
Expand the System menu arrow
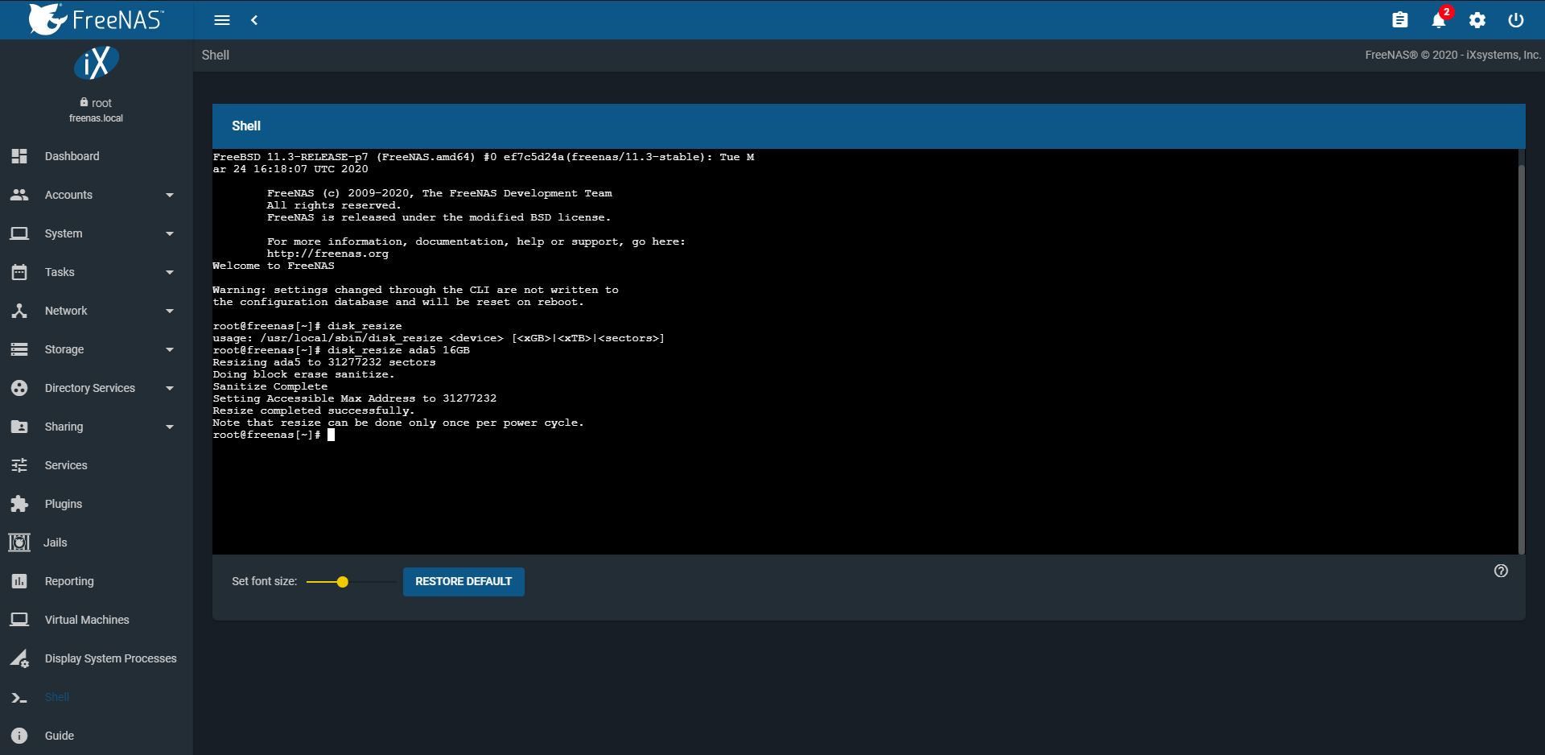pyautogui.click(x=170, y=233)
